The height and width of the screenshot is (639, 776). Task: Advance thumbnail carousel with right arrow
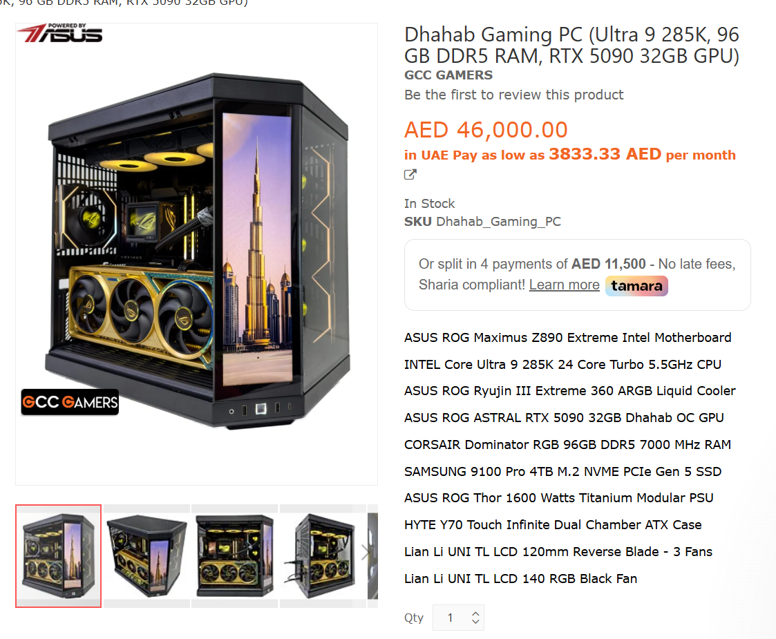coord(366,553)
